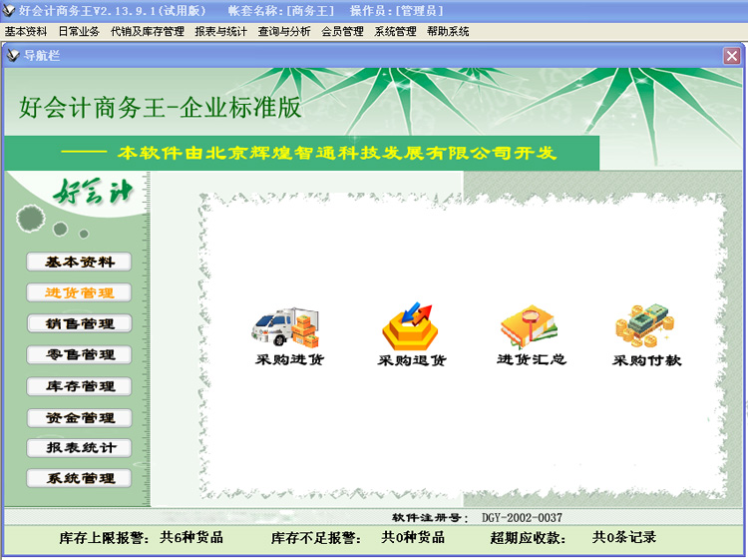Select the 系统管理 sidebar button
Image resolution: width=748 pixels, height=560 pixels.
tap(79, 478)
